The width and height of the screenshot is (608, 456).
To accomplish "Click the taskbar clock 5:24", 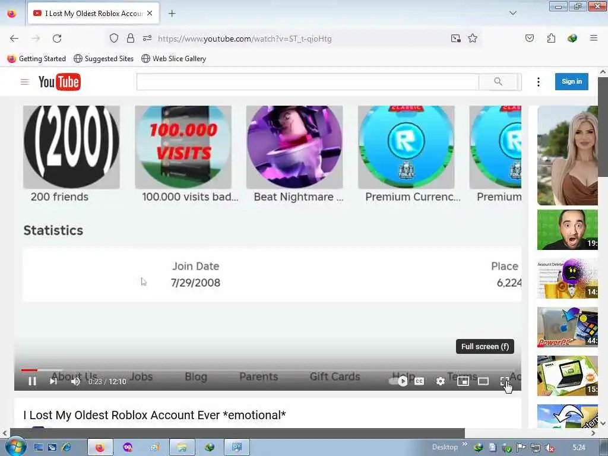I will click(x=578, y=448).
